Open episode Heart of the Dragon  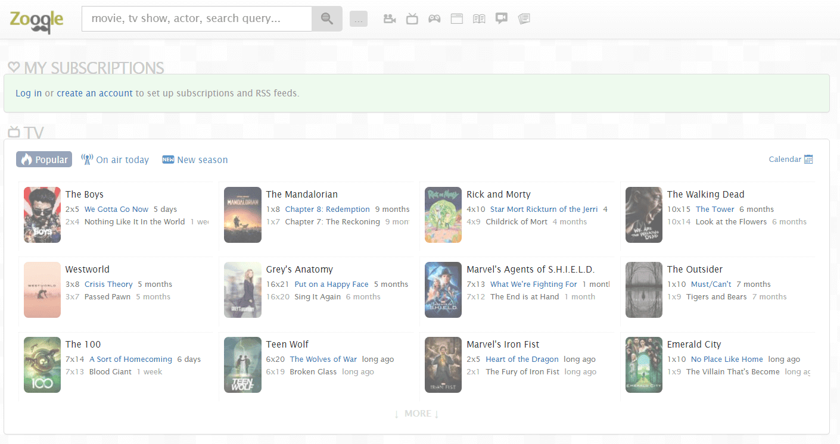tap(522, 359)
